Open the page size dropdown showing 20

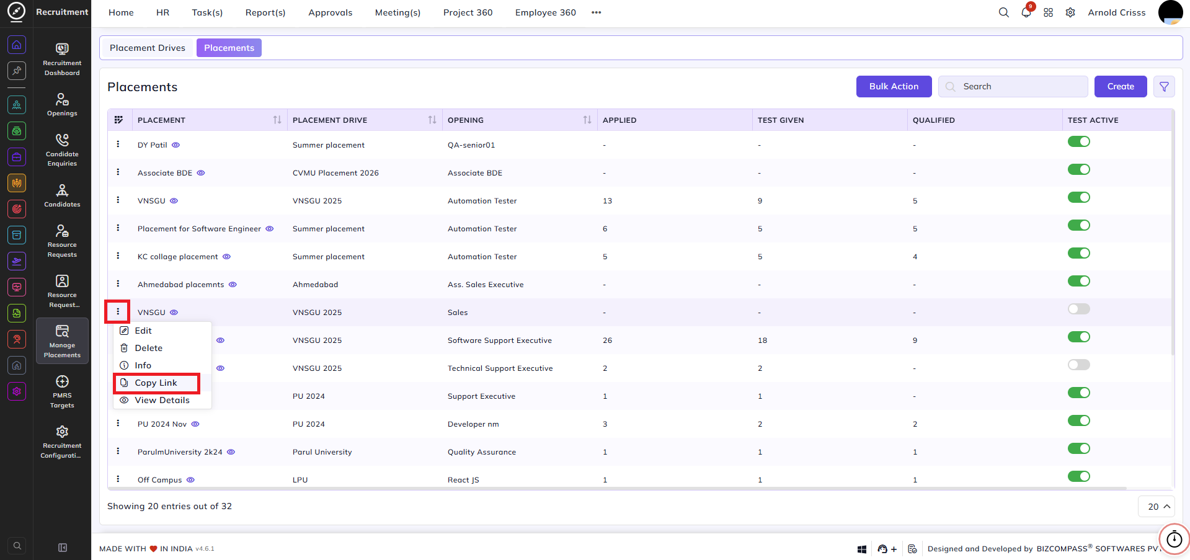(1157, 507)
